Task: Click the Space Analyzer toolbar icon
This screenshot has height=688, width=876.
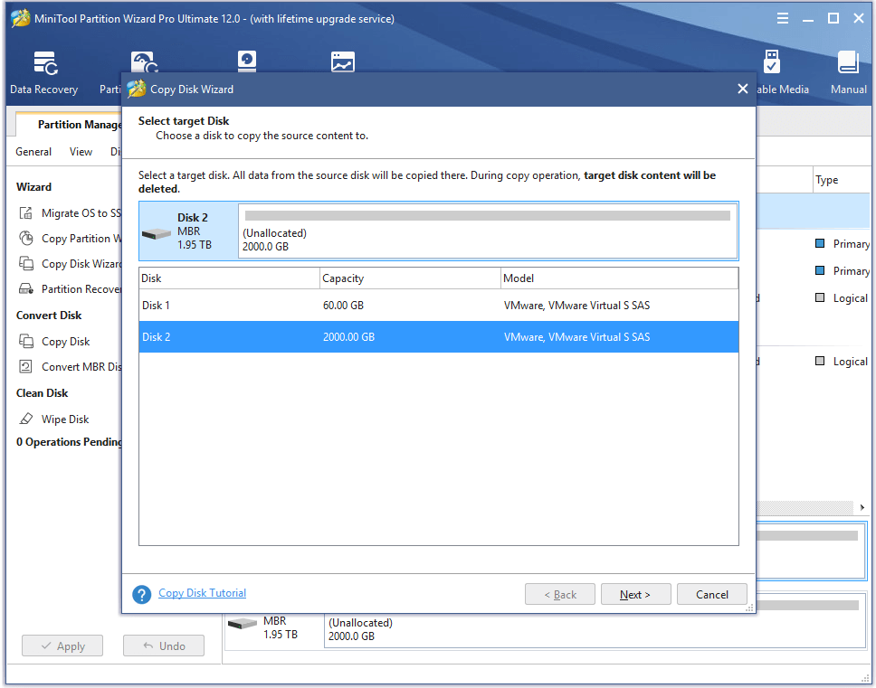Action: [342, 61]
